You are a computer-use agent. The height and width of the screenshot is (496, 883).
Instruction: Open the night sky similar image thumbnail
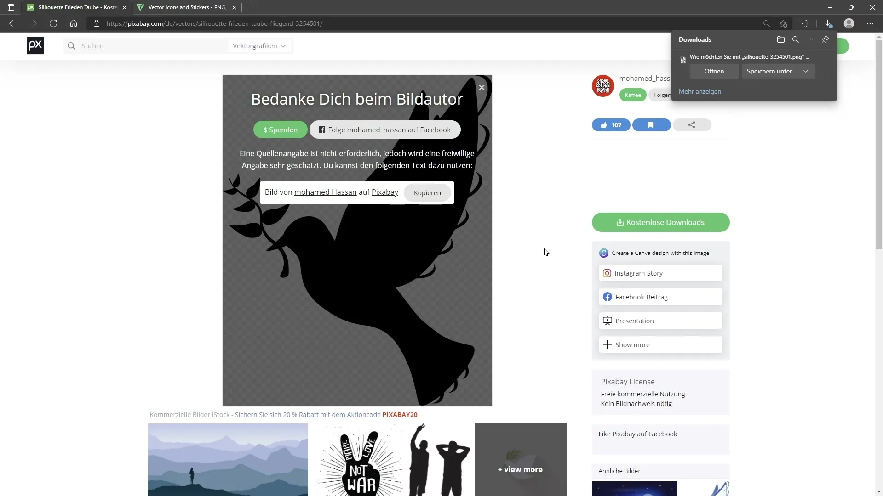pyautogui.click(x=634, y=489)
